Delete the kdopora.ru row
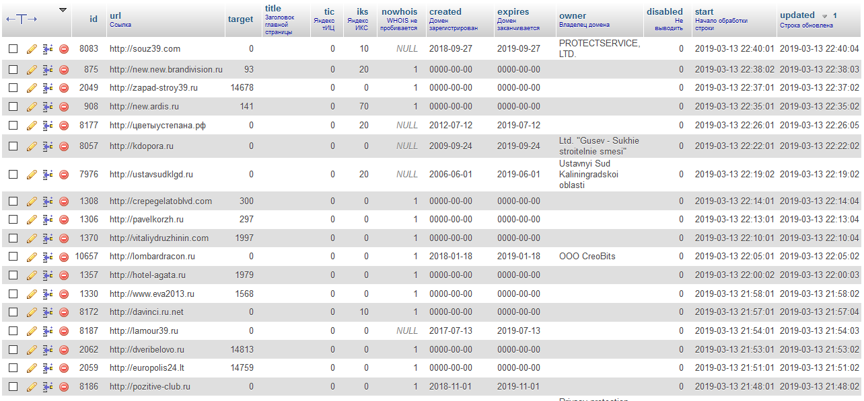864x401 pixels. coord(64,146)
